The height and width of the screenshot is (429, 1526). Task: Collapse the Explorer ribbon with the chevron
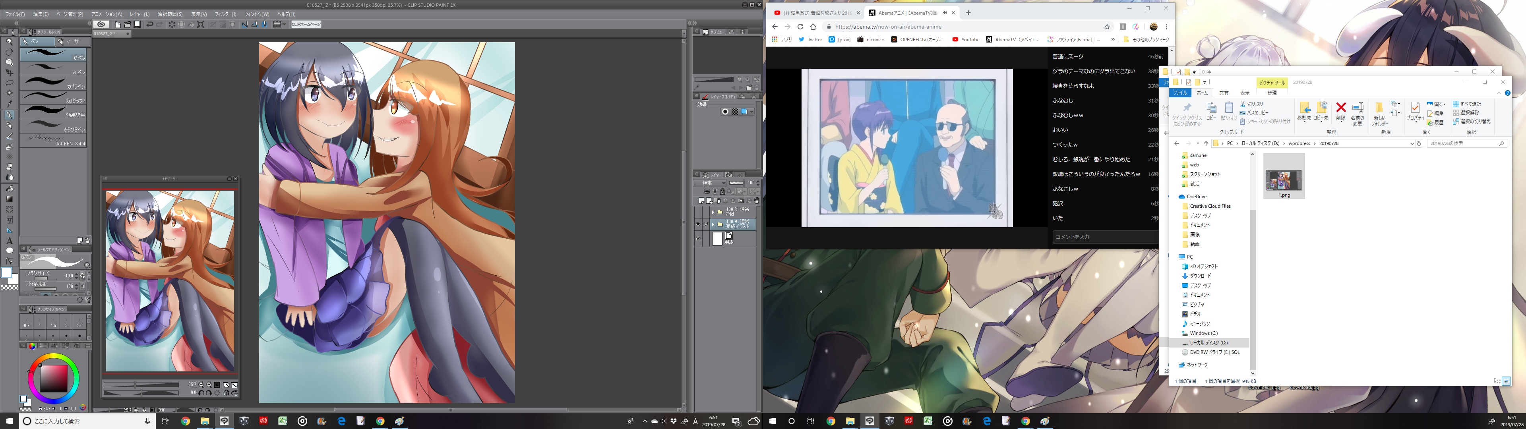click(x=1499, y=93)
